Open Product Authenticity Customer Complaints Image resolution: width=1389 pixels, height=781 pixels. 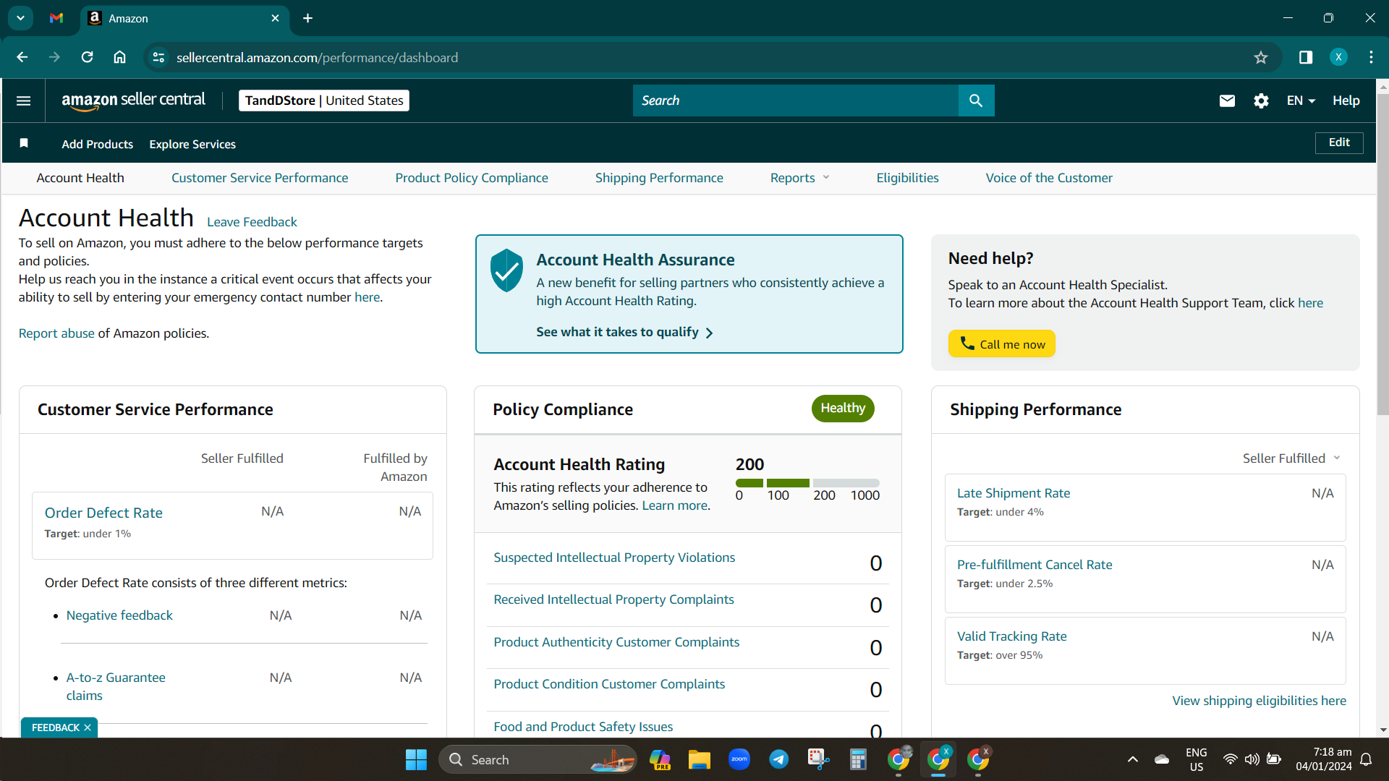pos(616,642)
